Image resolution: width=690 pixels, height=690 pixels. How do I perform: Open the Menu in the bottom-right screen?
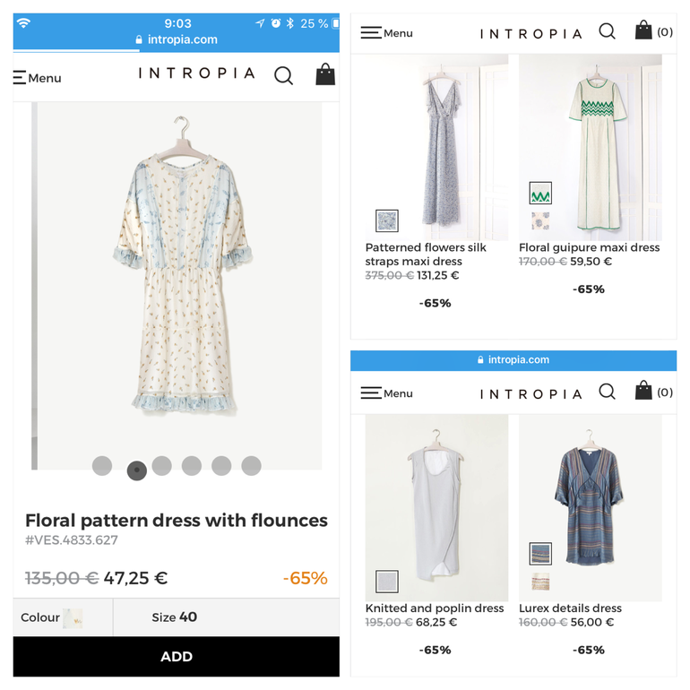[x=386, y=392]
